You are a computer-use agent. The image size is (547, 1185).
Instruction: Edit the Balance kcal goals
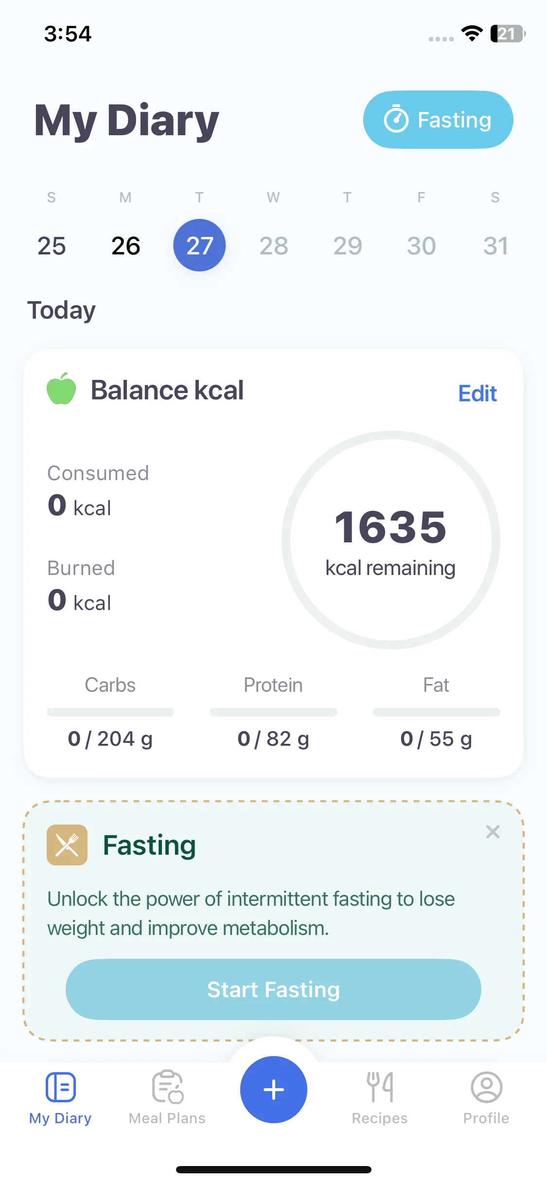[x=477, y=394]
